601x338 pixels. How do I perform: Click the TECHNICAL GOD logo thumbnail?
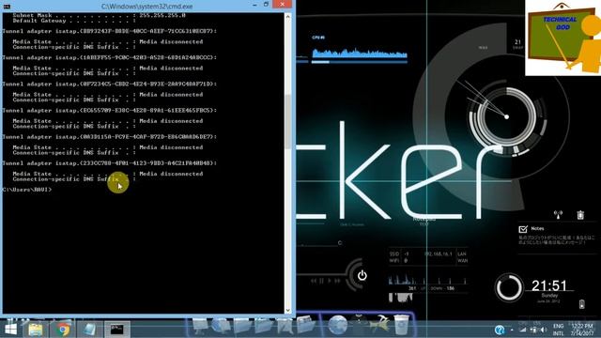click(563, 38)
